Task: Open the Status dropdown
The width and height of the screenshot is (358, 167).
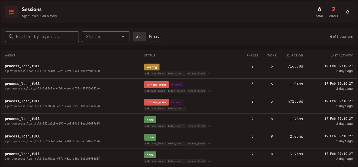Action: pyautogui.click(x=105, y=37)
